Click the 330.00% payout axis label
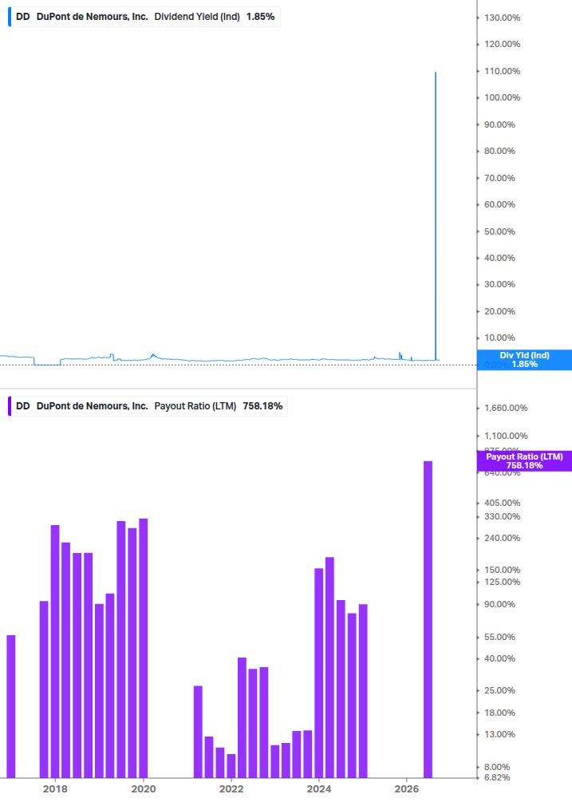The image size is (572, 802). [x=502, y=516]
